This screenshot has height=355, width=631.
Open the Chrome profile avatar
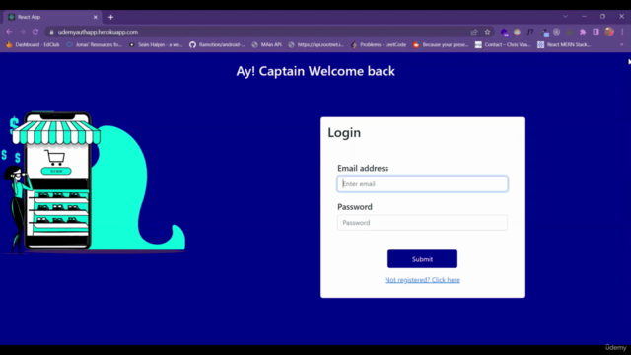point(609,32)
